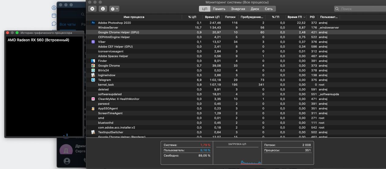Click the Finder process icon
Screen dimensions: 386x169
tap(93, 61)
